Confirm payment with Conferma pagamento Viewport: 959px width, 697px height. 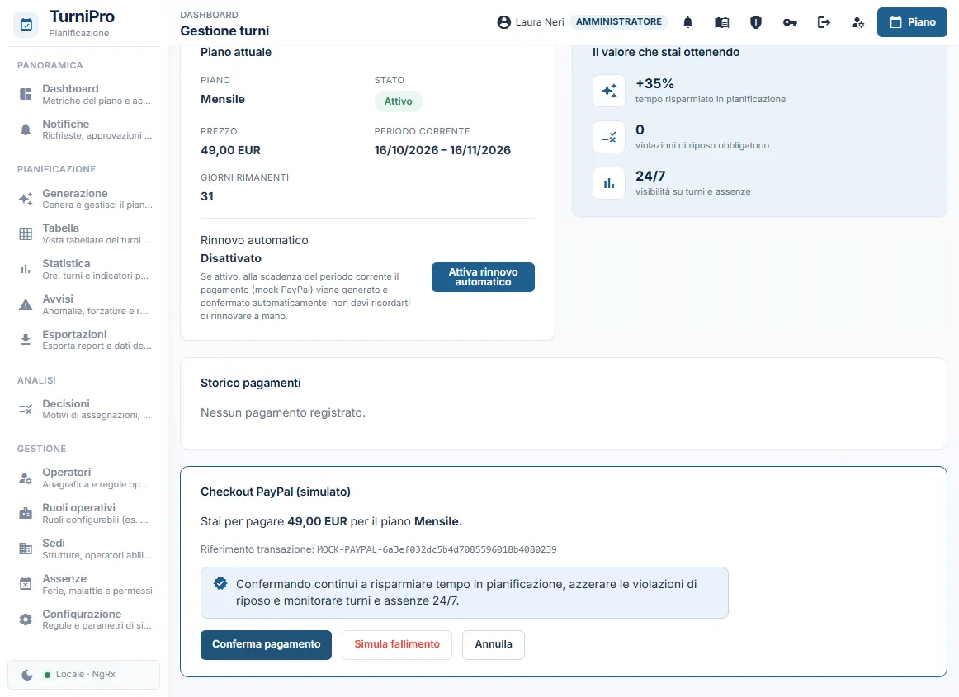(266, 644)
